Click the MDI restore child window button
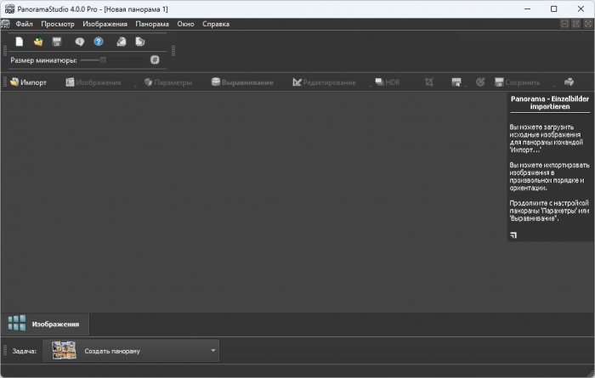The width and height of the screenshot is (595, 378). [x=575, y=24]
